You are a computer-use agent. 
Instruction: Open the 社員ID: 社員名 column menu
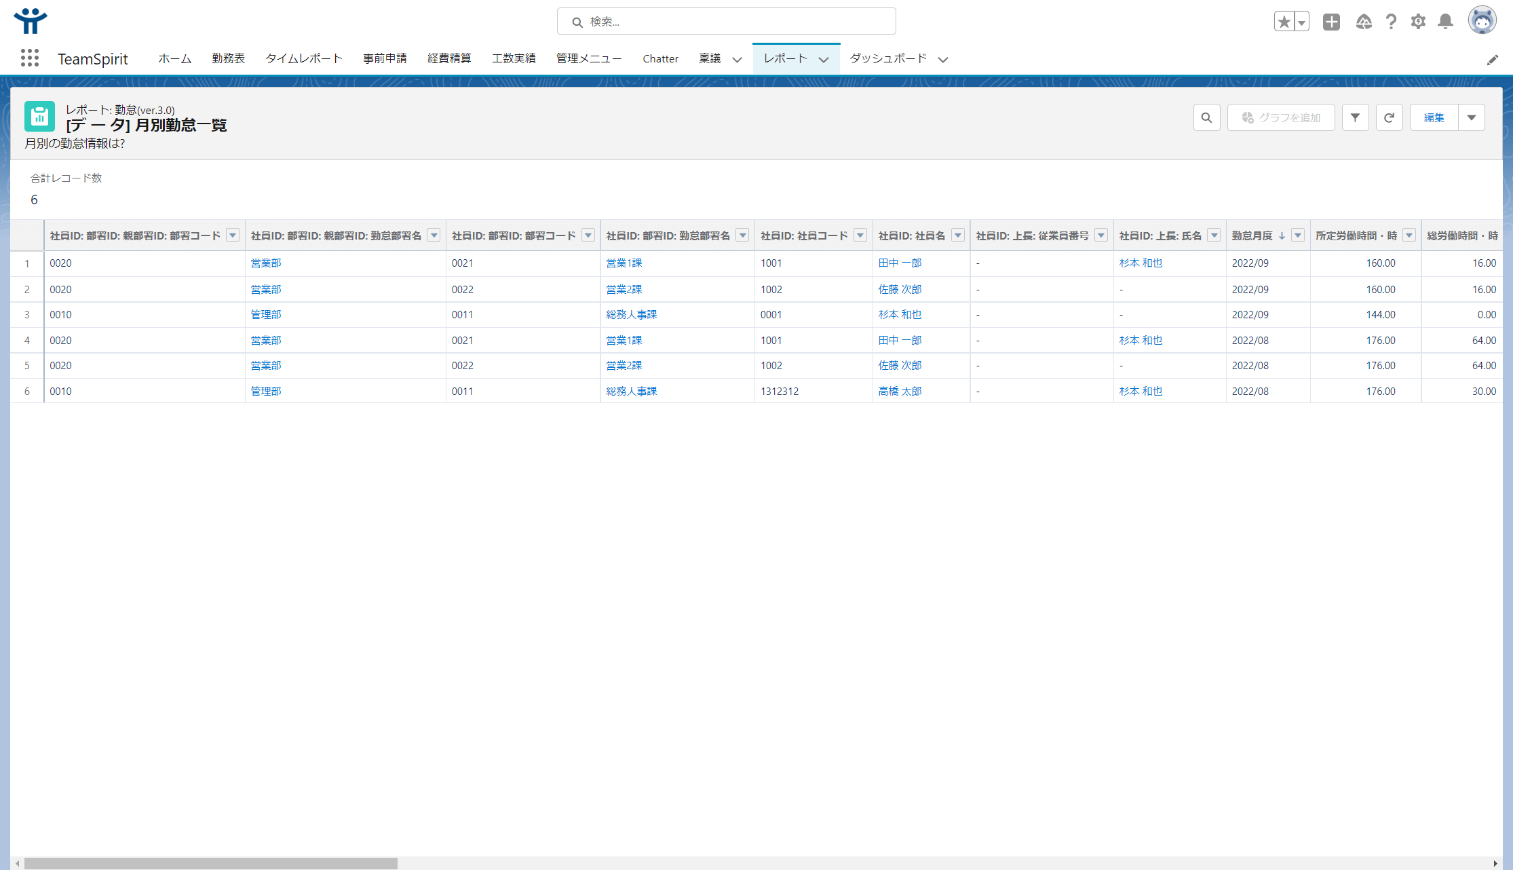958,235
